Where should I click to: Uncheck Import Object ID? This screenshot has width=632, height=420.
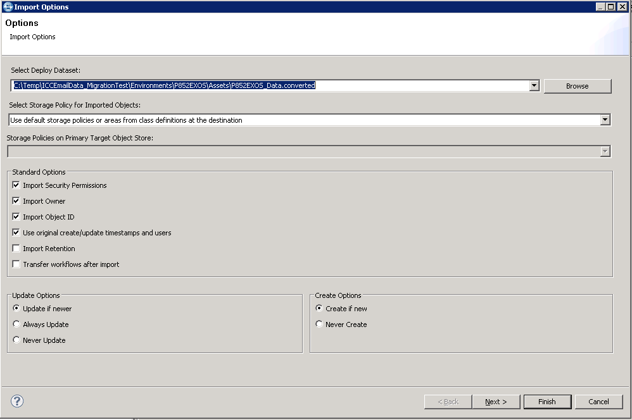(16, 217)
